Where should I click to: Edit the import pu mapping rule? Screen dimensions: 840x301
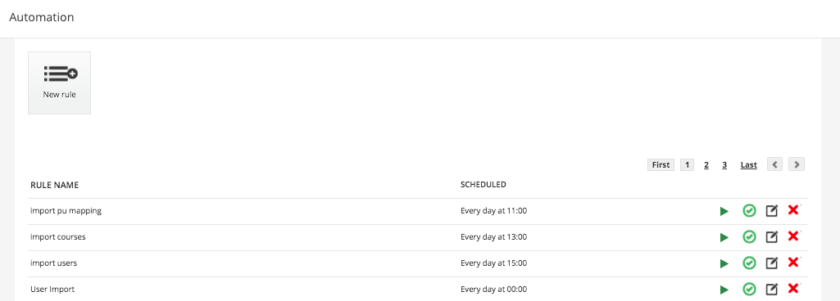pyautogui.click(x=771, y=211)
